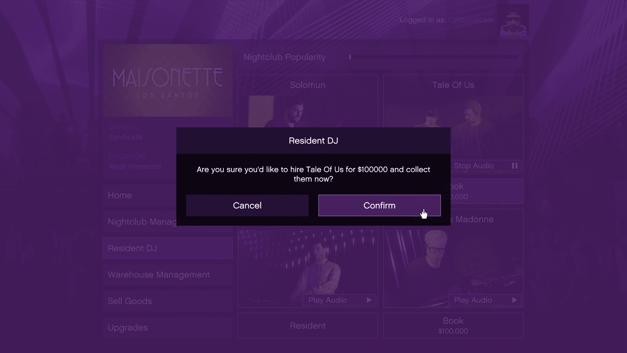Select the Solomun DJ photo
627x353 pixels.
(308, 111)
